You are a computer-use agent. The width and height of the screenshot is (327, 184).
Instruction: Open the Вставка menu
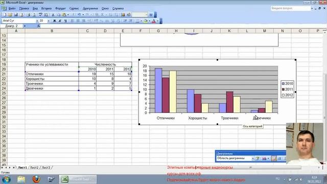[x=46, y=8]
